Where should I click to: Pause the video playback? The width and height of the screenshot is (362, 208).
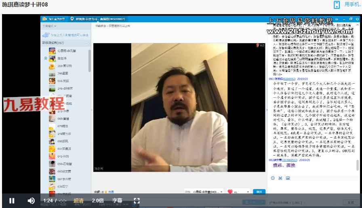coord(12,201)
